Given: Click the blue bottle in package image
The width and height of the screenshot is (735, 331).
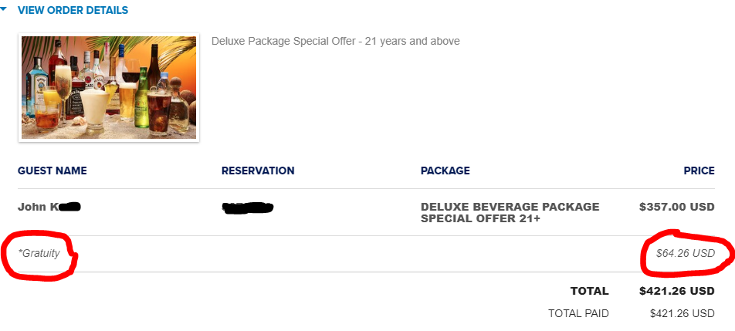Looking at the screenshot, I should tap(36, 91).
